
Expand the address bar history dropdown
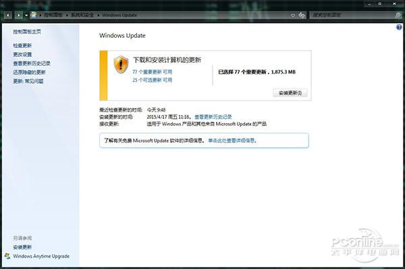(293, 16)
